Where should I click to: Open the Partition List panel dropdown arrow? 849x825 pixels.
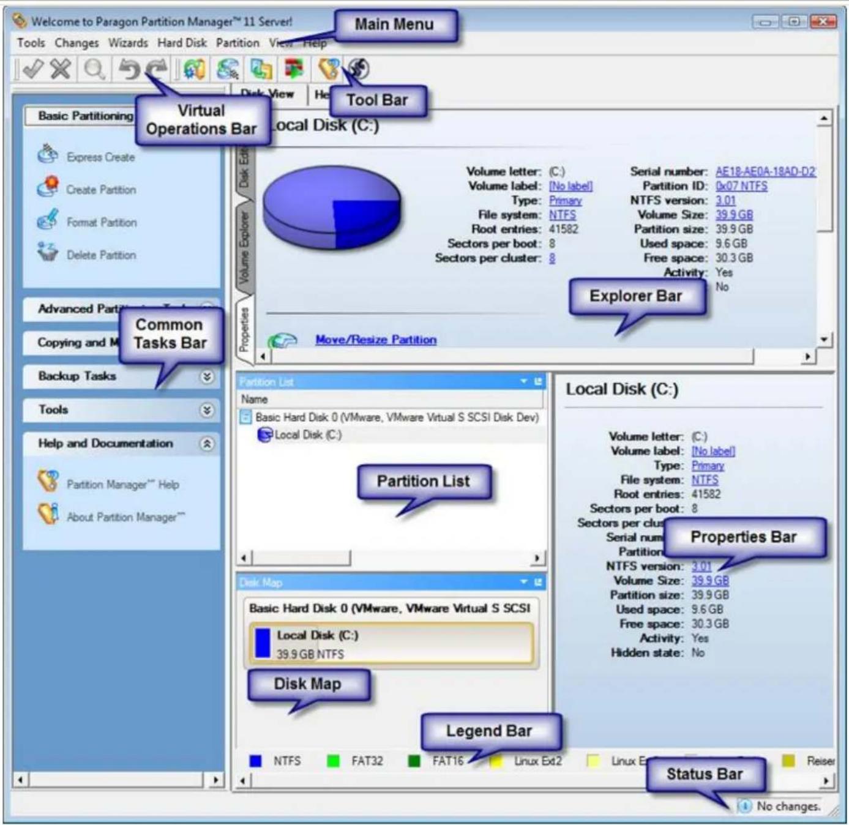524,381
